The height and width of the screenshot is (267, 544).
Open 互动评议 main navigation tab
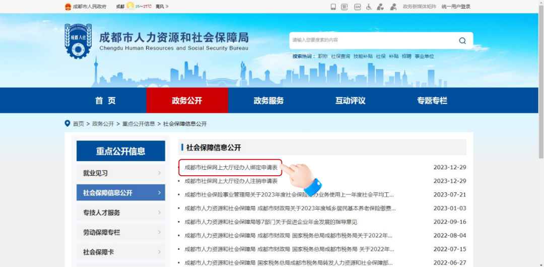coord(351,101)
